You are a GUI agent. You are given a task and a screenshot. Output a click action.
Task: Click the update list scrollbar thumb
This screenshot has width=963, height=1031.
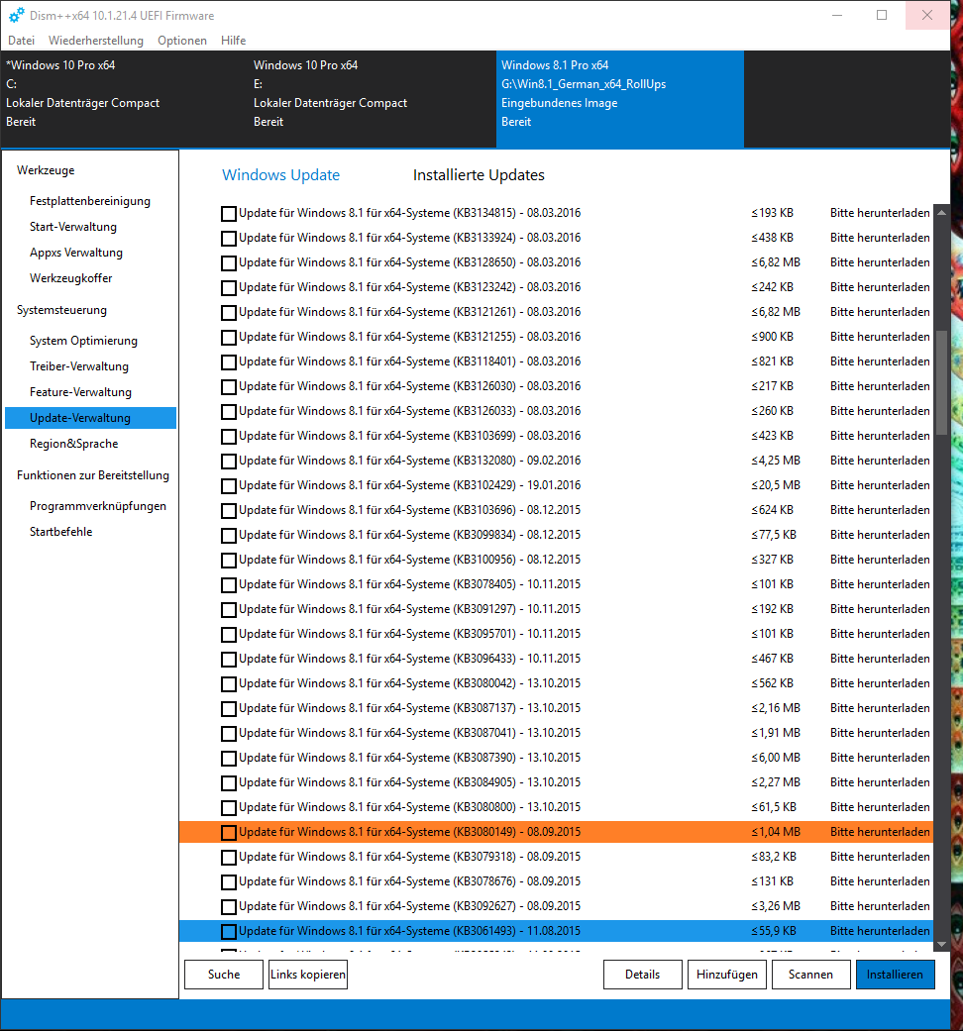pos(941,382)
